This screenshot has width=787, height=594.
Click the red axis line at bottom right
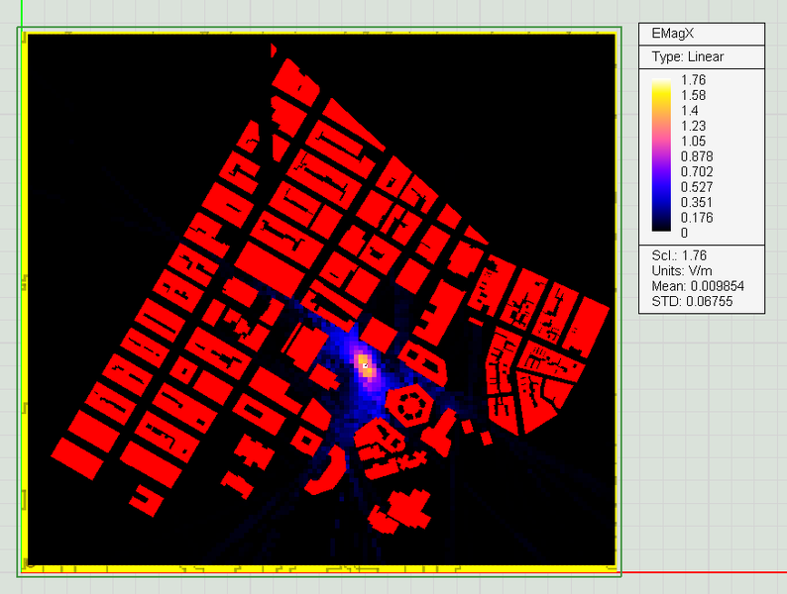click(x=704, y=572)
